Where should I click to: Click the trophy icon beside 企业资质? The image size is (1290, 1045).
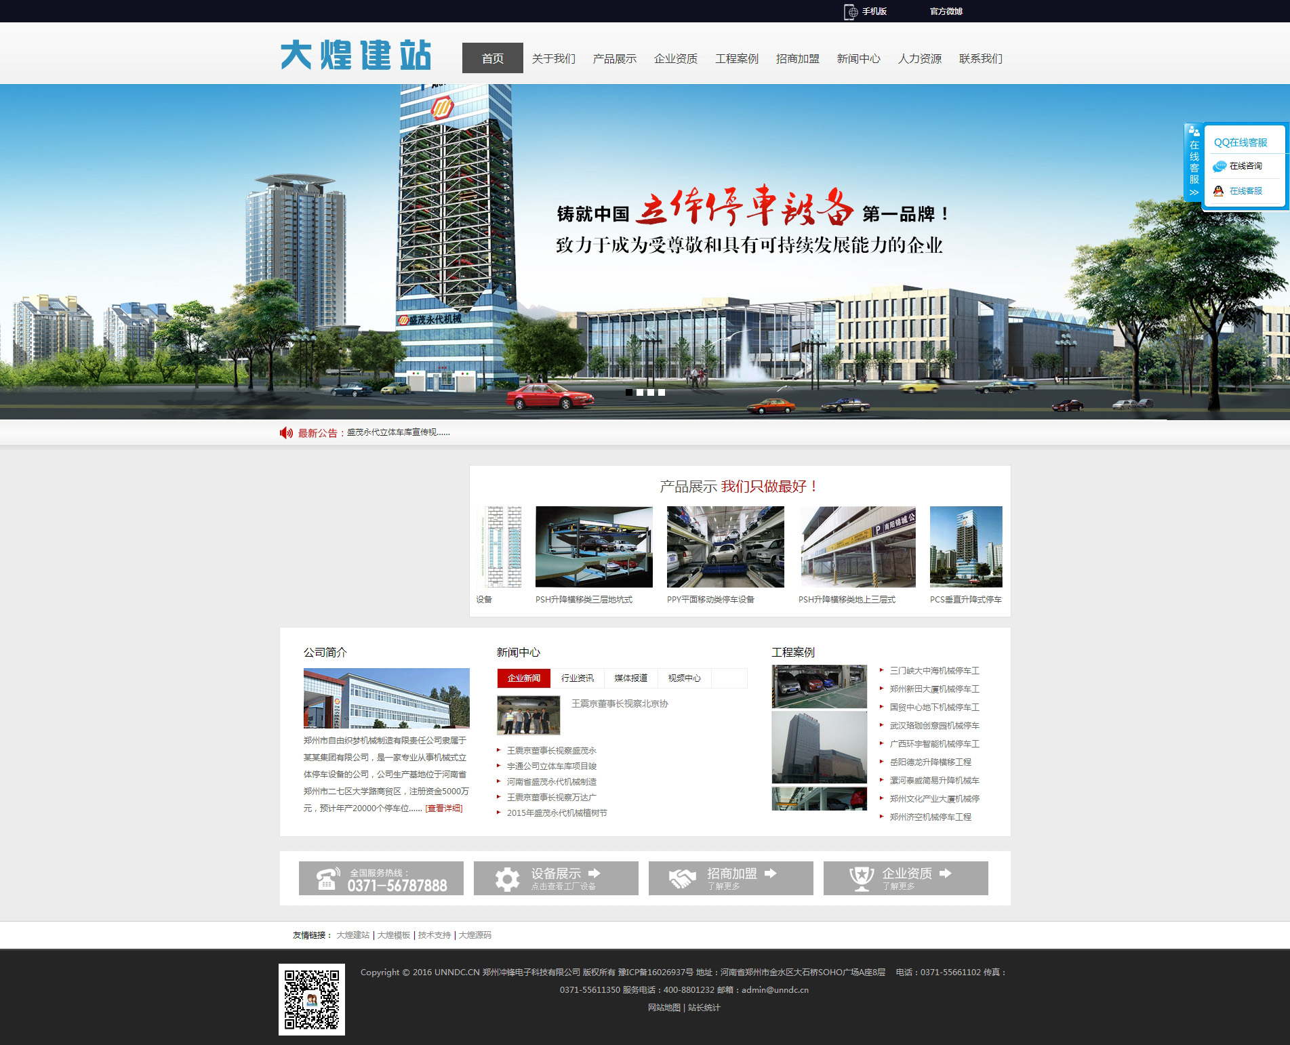click(x=861, y=879)
